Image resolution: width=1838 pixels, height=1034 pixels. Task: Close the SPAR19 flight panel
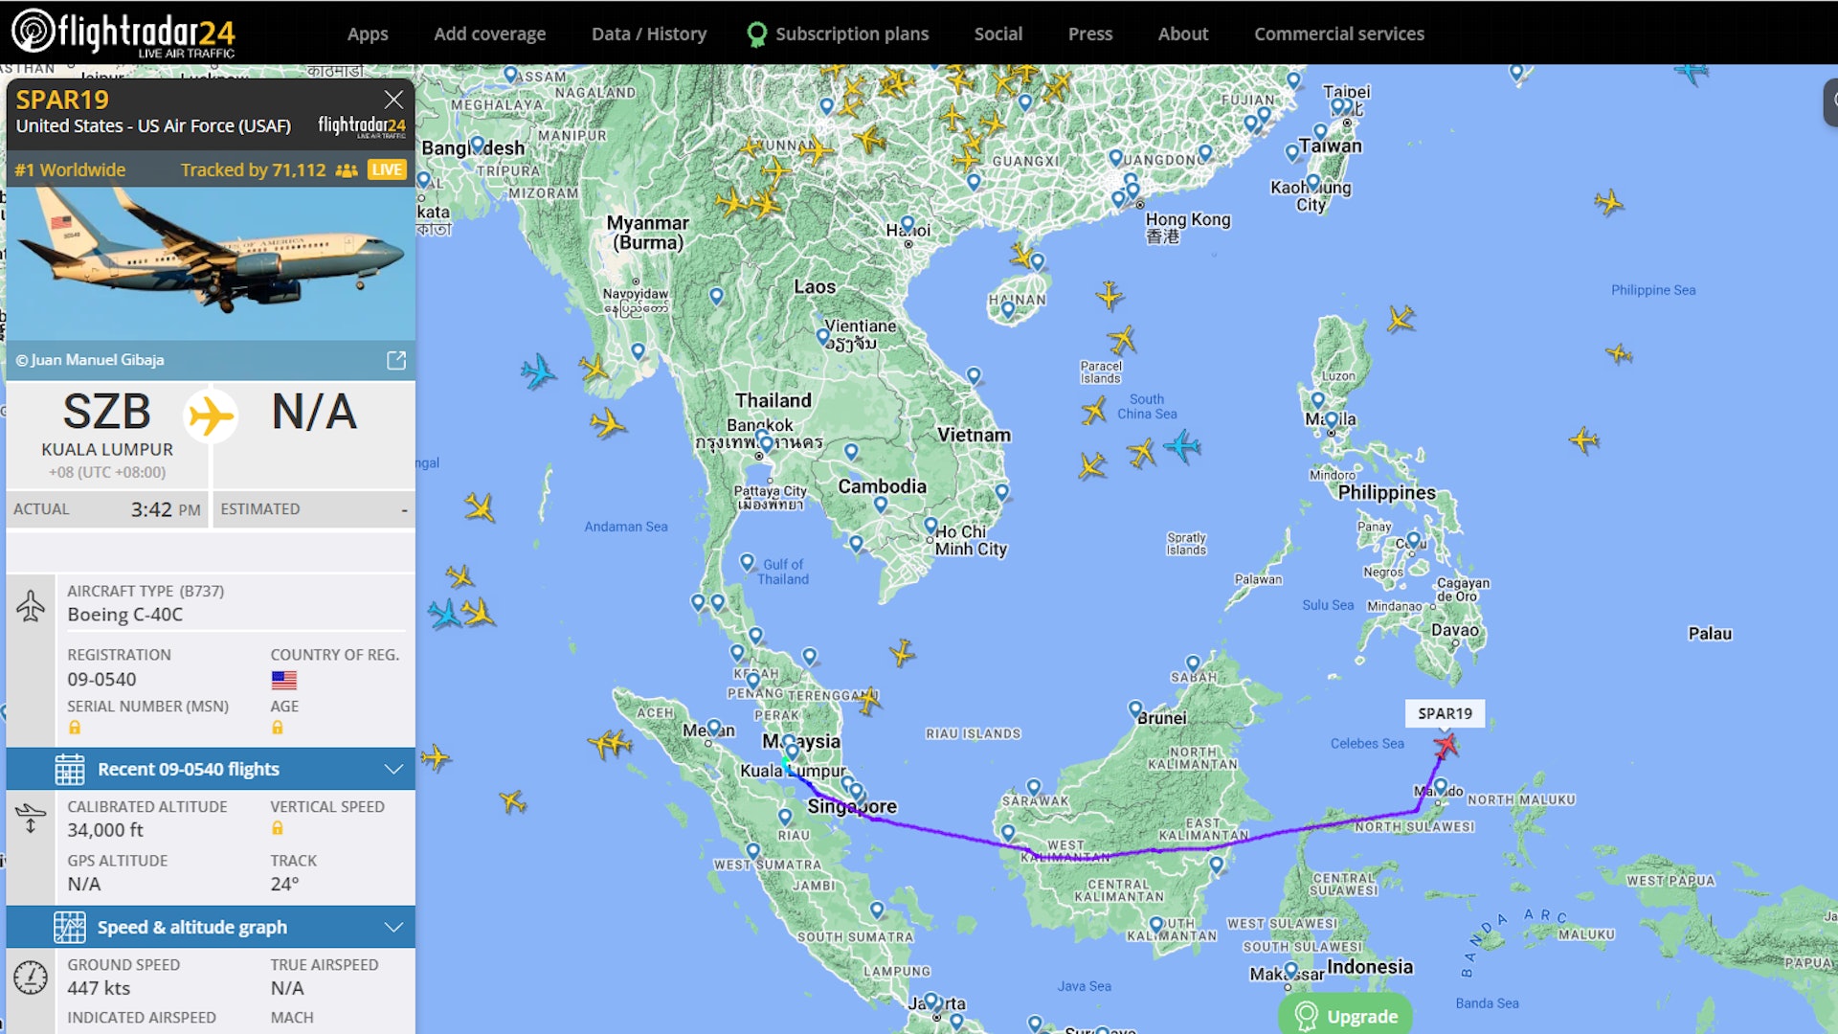[393, 100]
